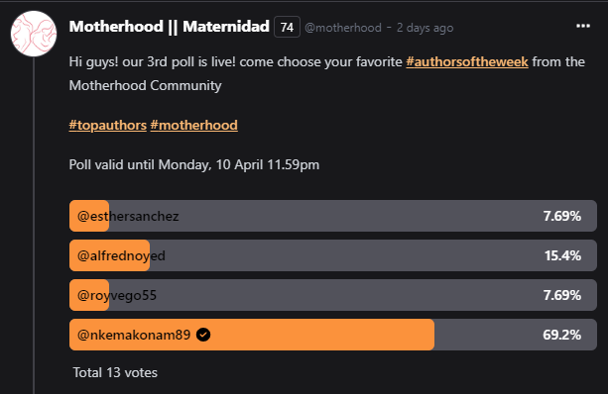Visit the @motherhood account handle
The height and width of the screenshot is (394, 608).
(x=343, y=28)
